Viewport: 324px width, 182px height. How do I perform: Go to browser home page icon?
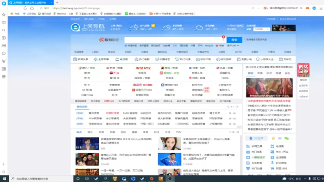point(32,8)
